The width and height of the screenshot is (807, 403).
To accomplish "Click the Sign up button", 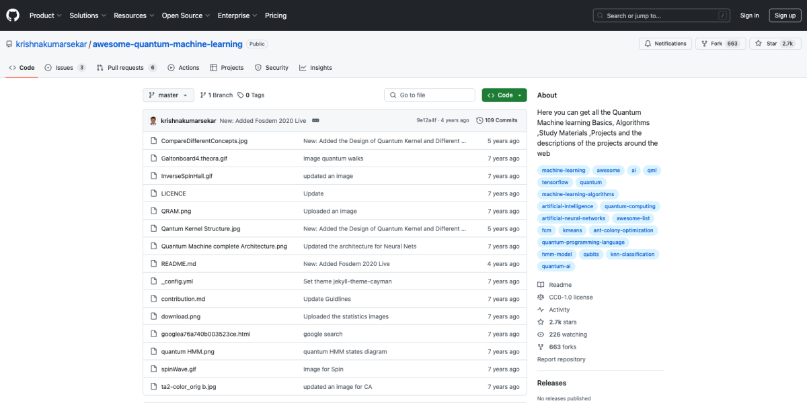I will (785, 15).
